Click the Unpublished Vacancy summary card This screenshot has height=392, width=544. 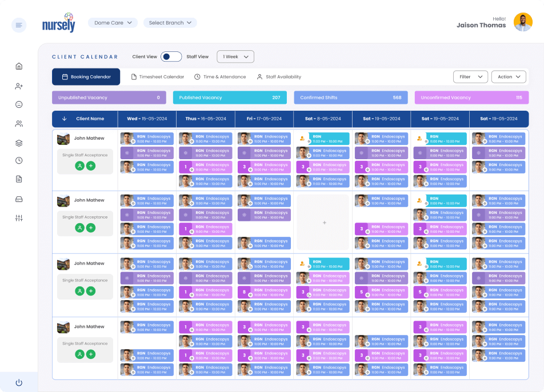[109, 98]
